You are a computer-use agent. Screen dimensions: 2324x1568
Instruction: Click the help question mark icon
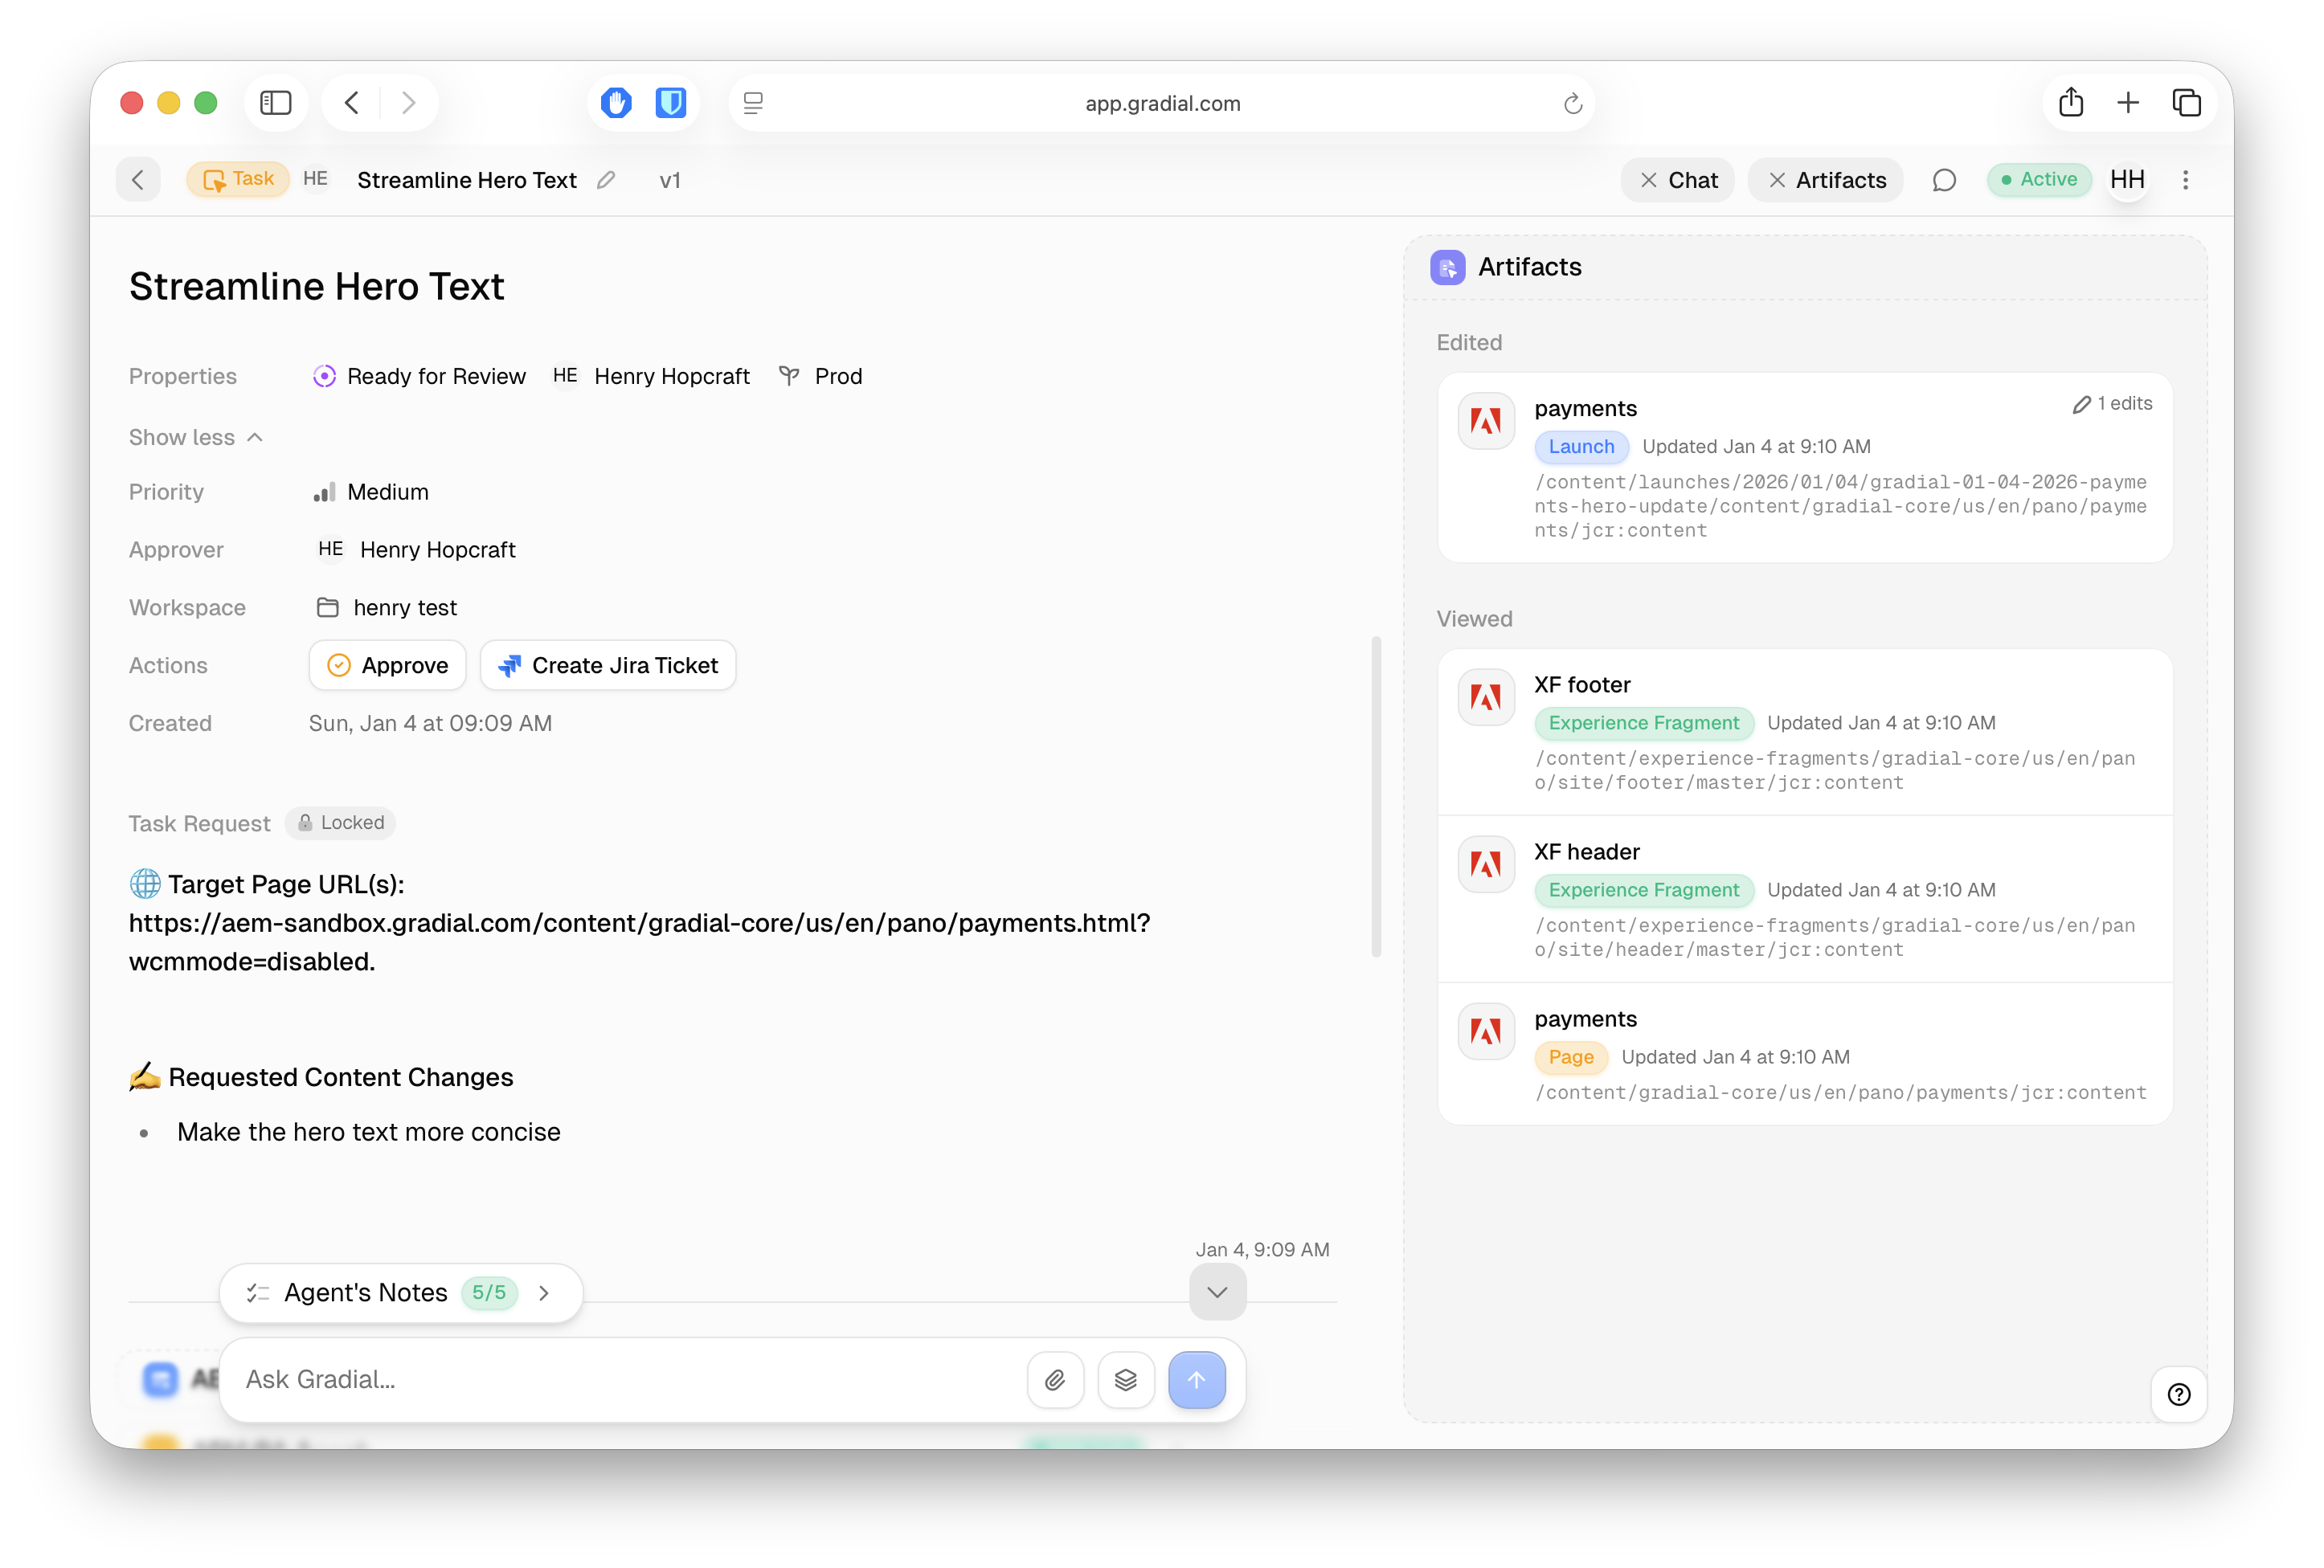coord(2178,1395)
